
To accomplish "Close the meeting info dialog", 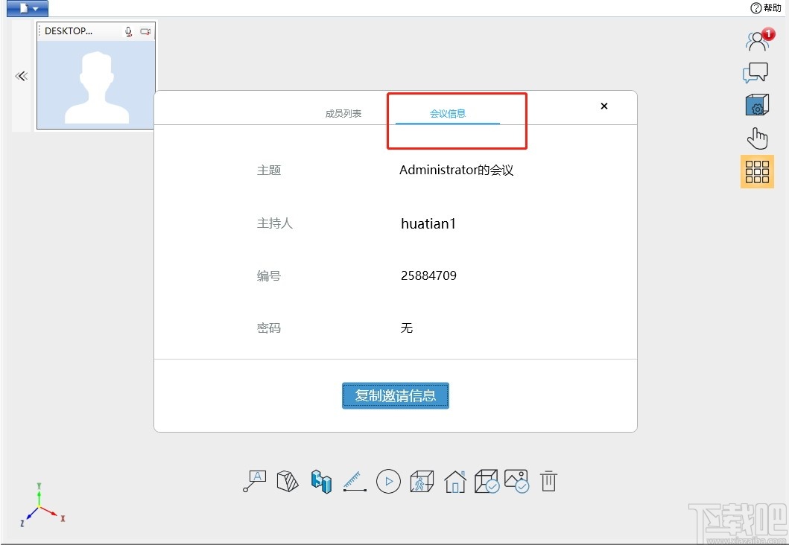I will 604,106.
